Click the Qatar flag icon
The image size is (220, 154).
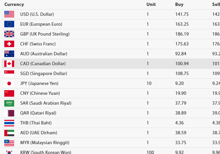[9, 113]
